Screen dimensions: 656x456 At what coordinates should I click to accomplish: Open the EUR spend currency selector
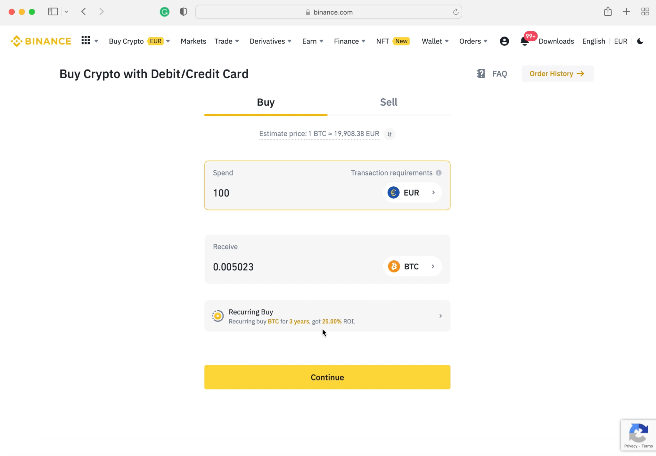[x=412, y=192]
